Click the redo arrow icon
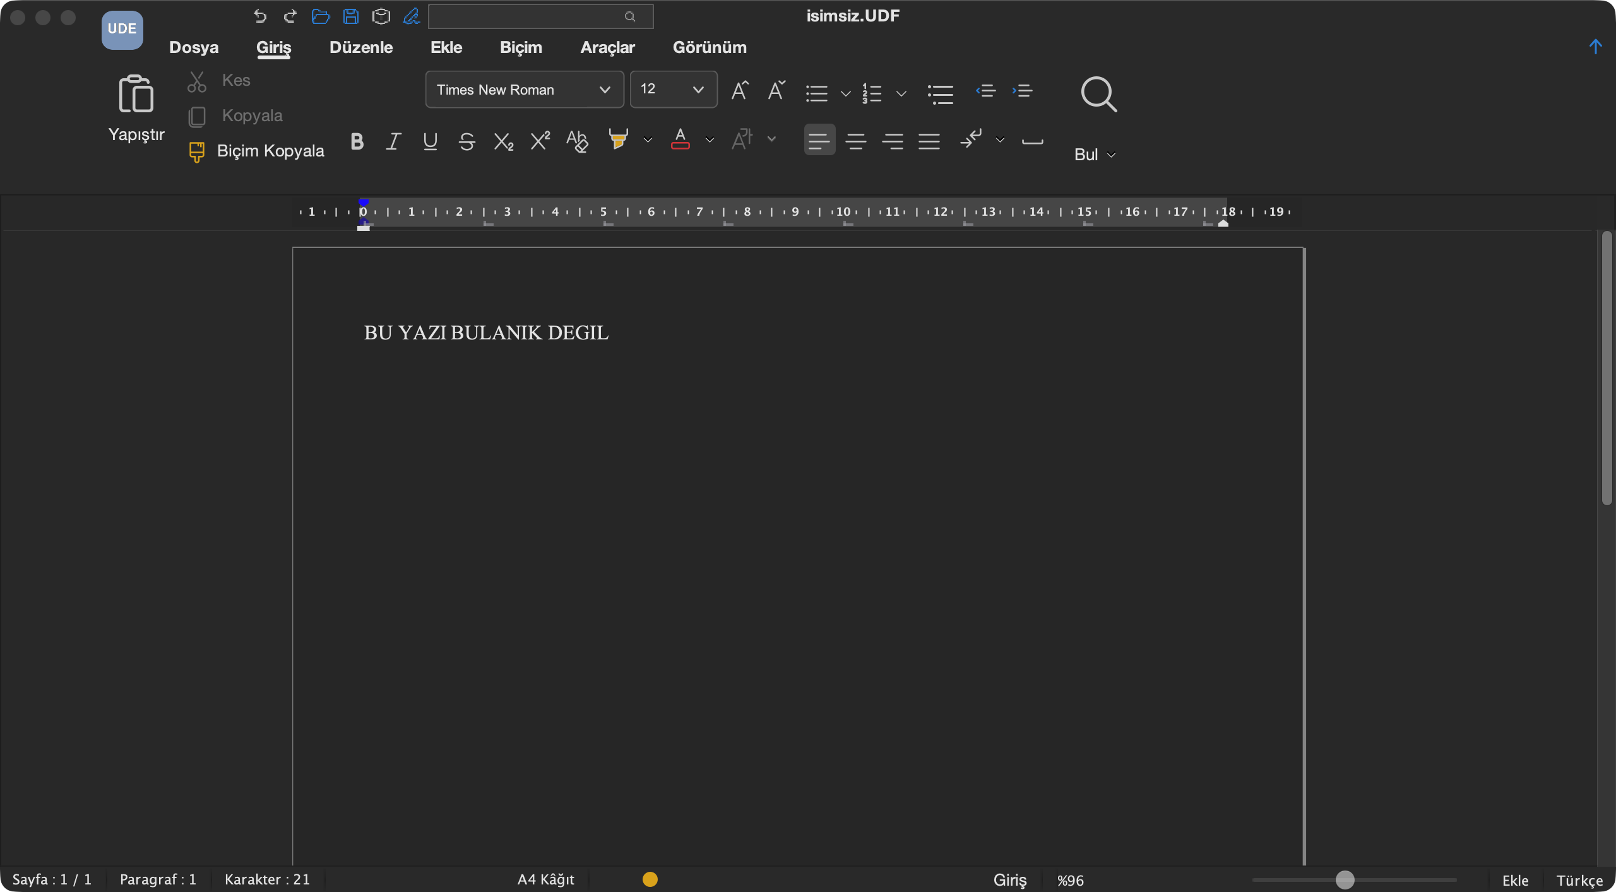 pyautogui.click(x=290, y=16)
